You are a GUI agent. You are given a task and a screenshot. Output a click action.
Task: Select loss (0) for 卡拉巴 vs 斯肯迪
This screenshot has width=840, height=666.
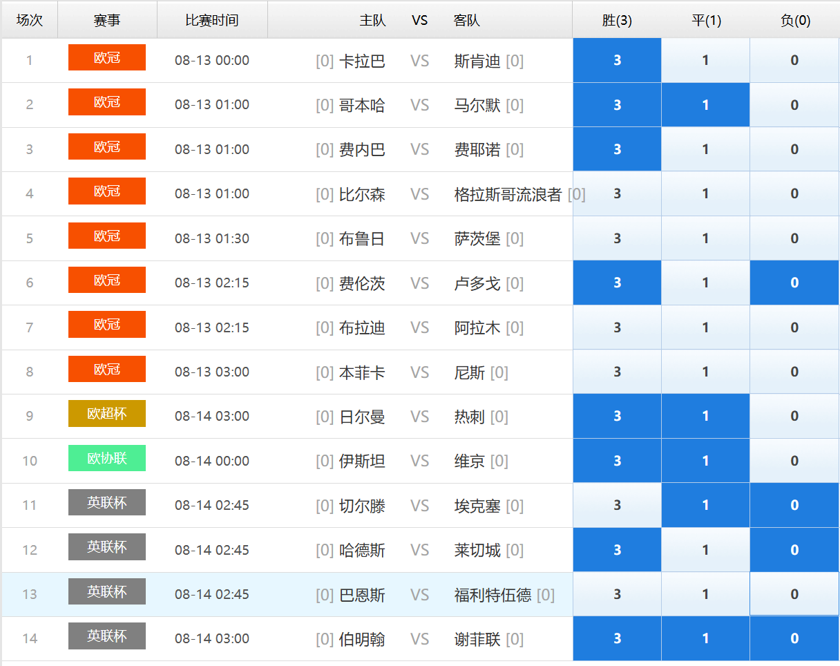coord(794,60)
